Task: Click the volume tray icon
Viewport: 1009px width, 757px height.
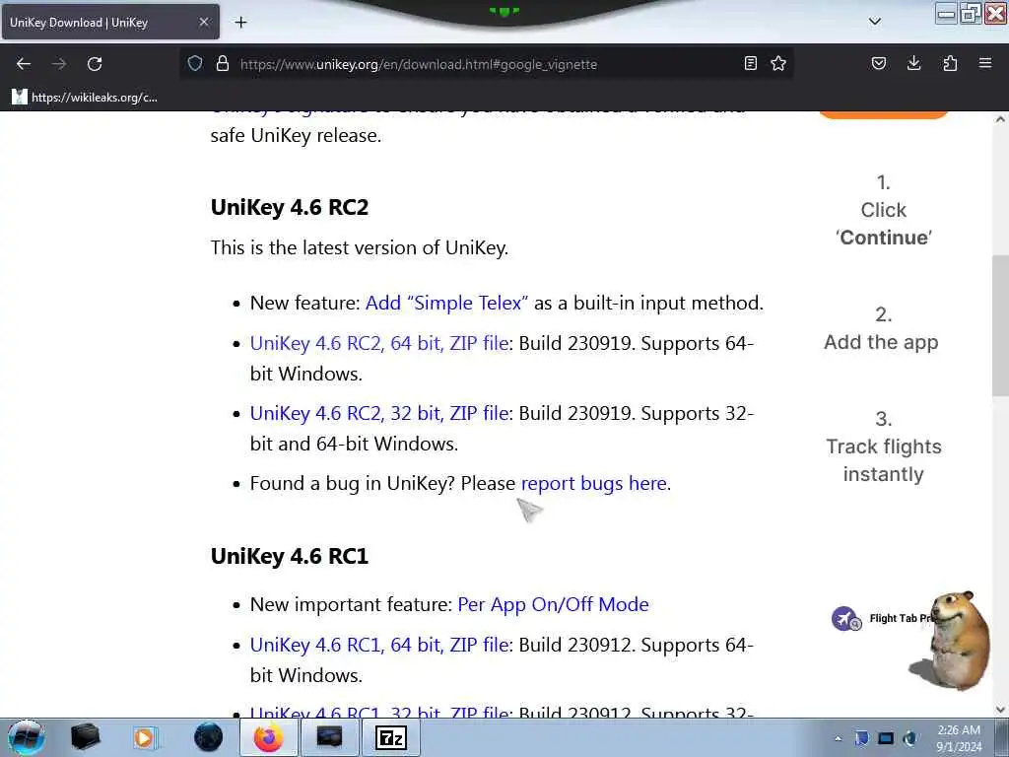Action: point(909,738)
